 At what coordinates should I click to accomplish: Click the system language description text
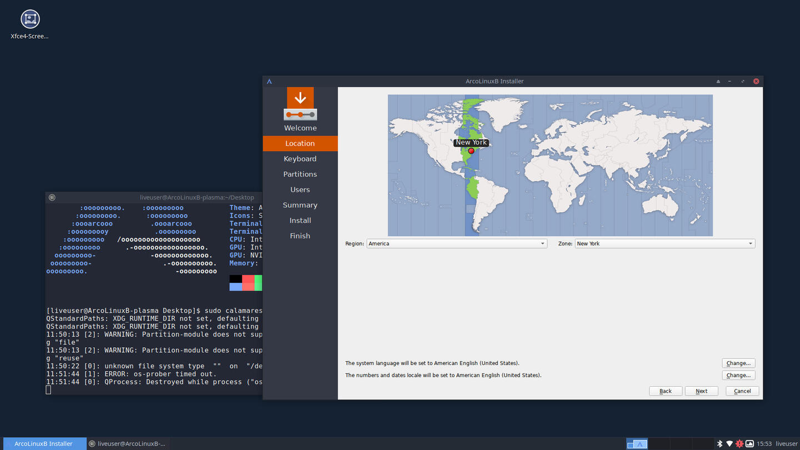[x=432, y=363]
